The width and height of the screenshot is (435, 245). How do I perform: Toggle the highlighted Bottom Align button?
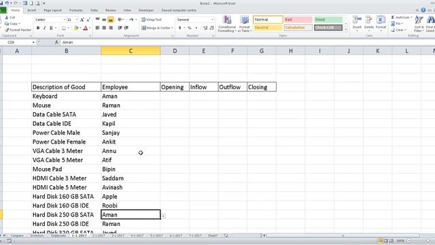[x=111, y=20]
